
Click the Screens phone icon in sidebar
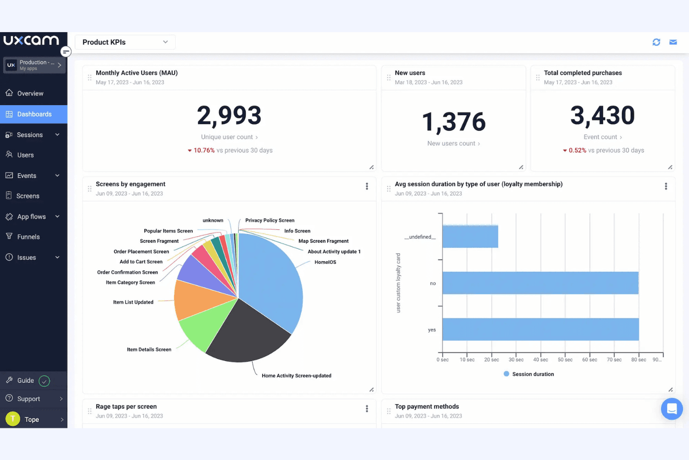pyautogui.click(x=9, y=195)
